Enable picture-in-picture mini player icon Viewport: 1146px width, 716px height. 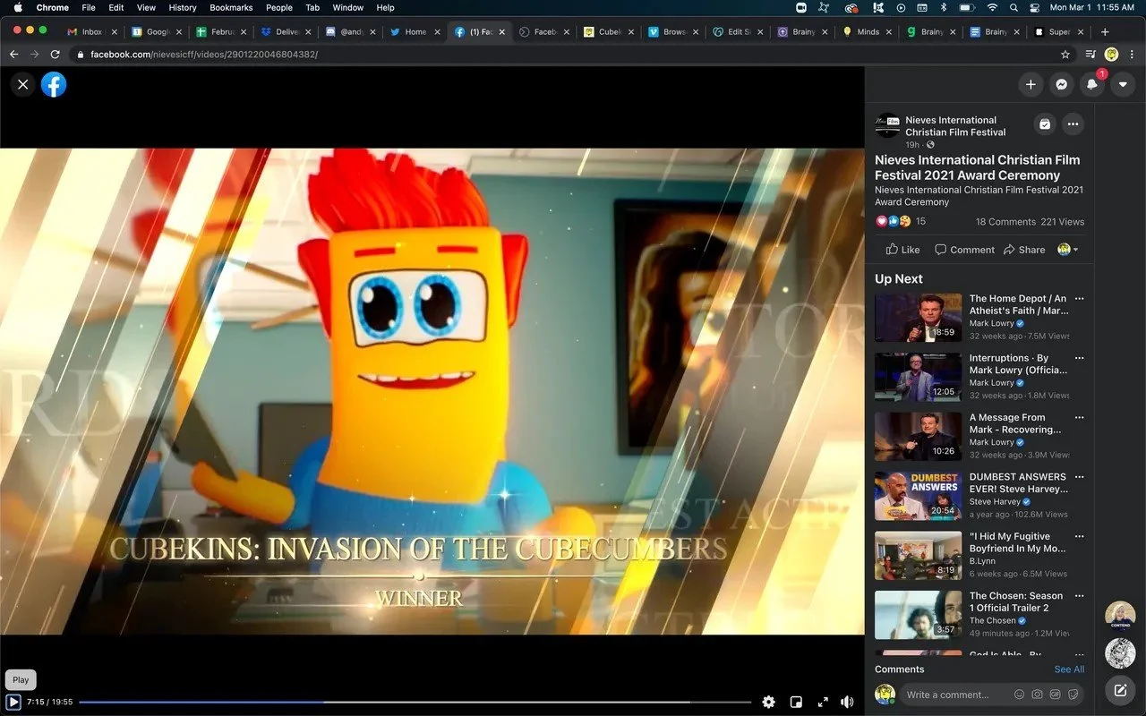coord(795,703)
